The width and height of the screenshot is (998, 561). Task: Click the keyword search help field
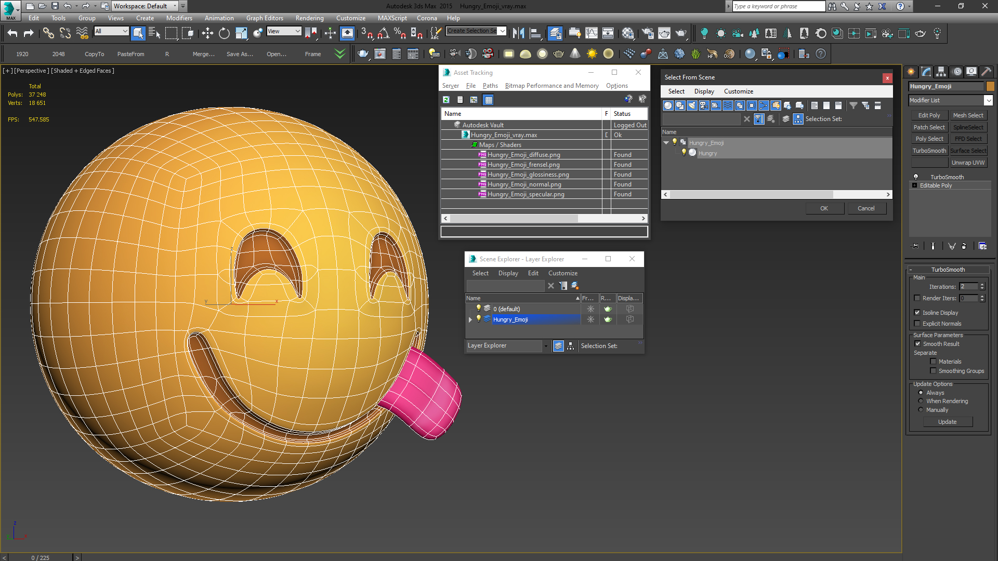pos(778,6)
